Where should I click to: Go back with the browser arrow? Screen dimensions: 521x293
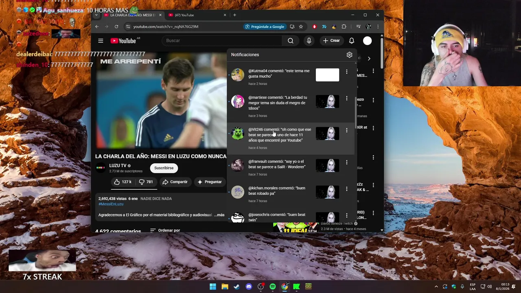coord(97,26)
